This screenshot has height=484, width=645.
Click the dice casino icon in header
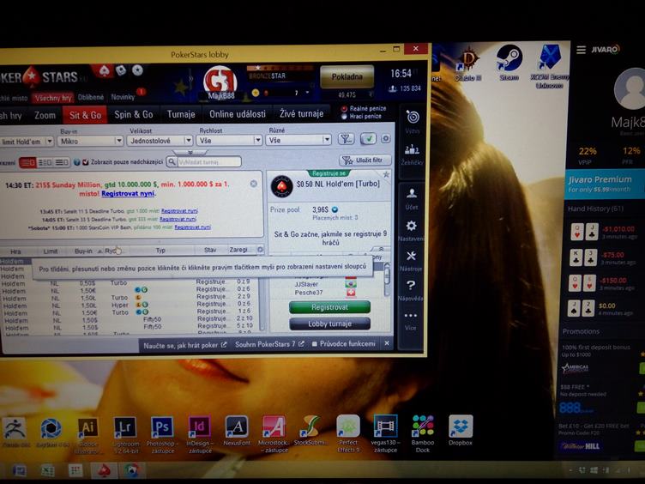(121, 70)
